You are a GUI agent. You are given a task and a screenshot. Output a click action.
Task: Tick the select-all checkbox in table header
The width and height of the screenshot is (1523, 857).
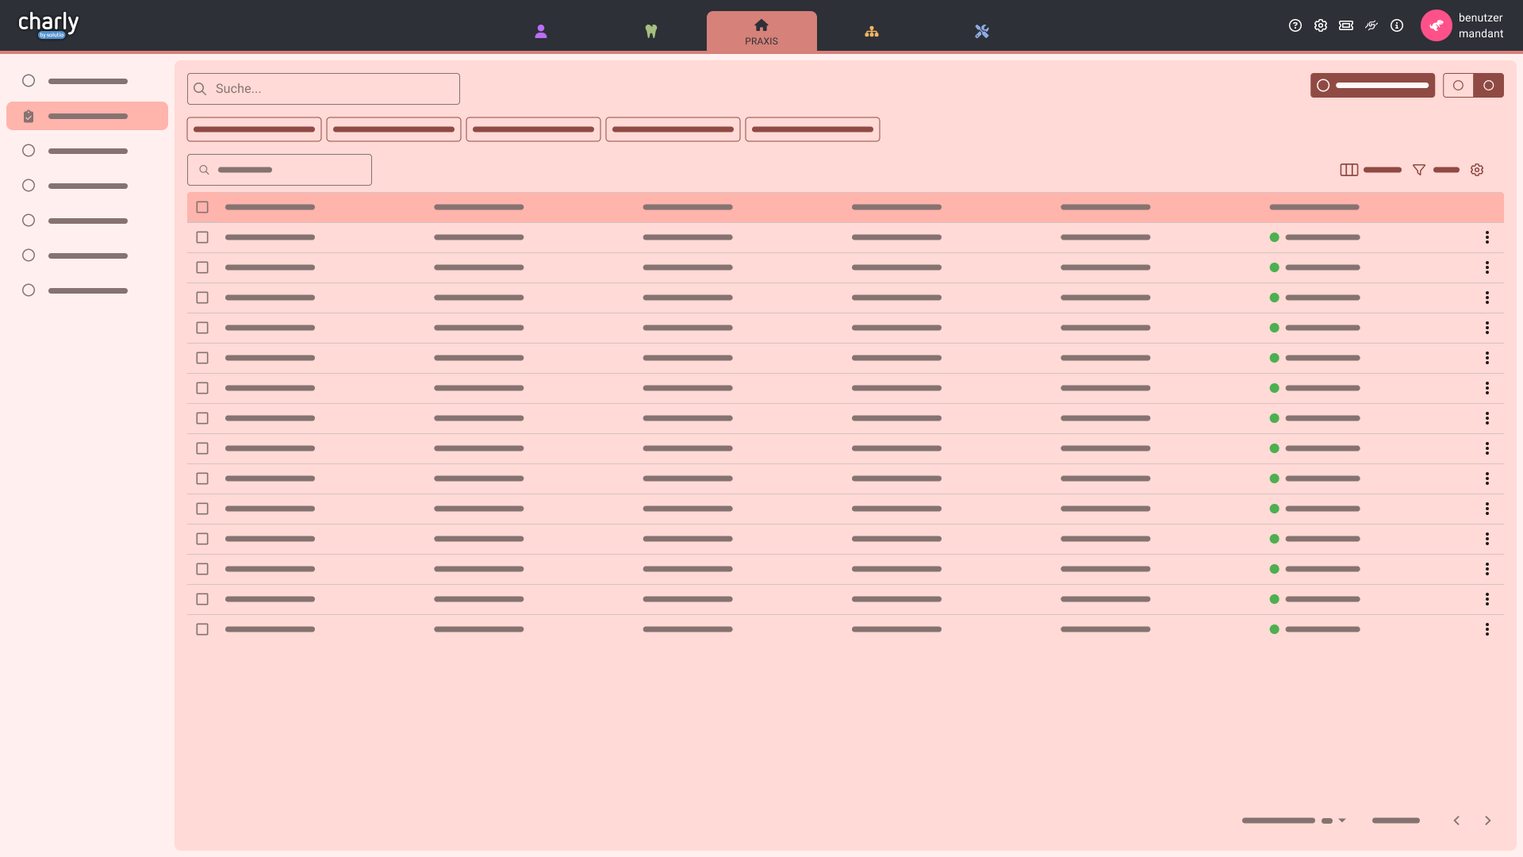tap(202, 207)
